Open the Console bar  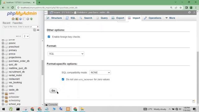(51, 105)
